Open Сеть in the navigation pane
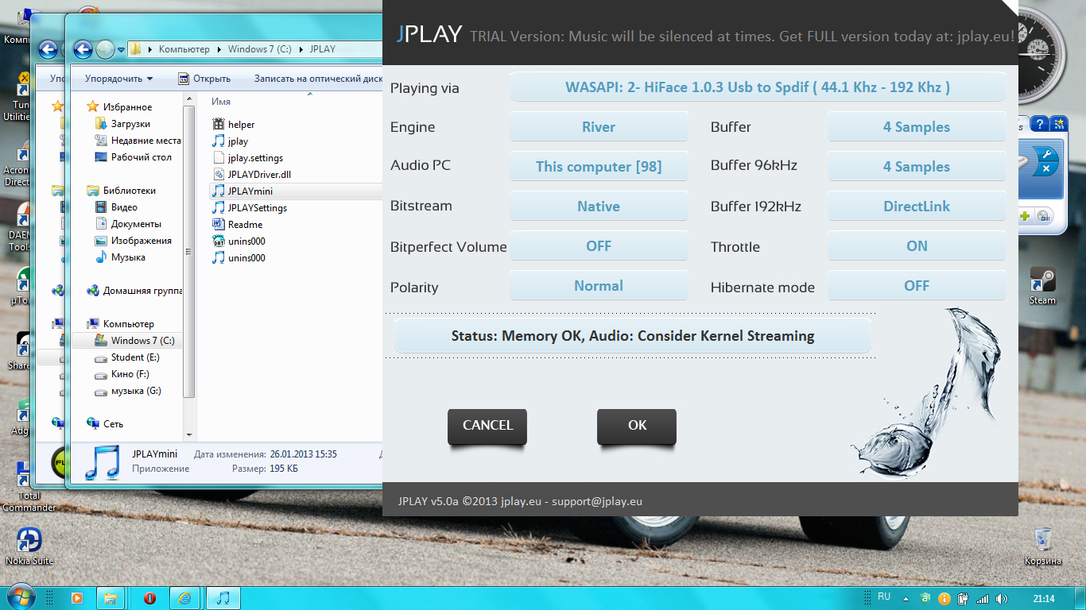Viewport: 1086px width, 610px height. click(113, 424)
